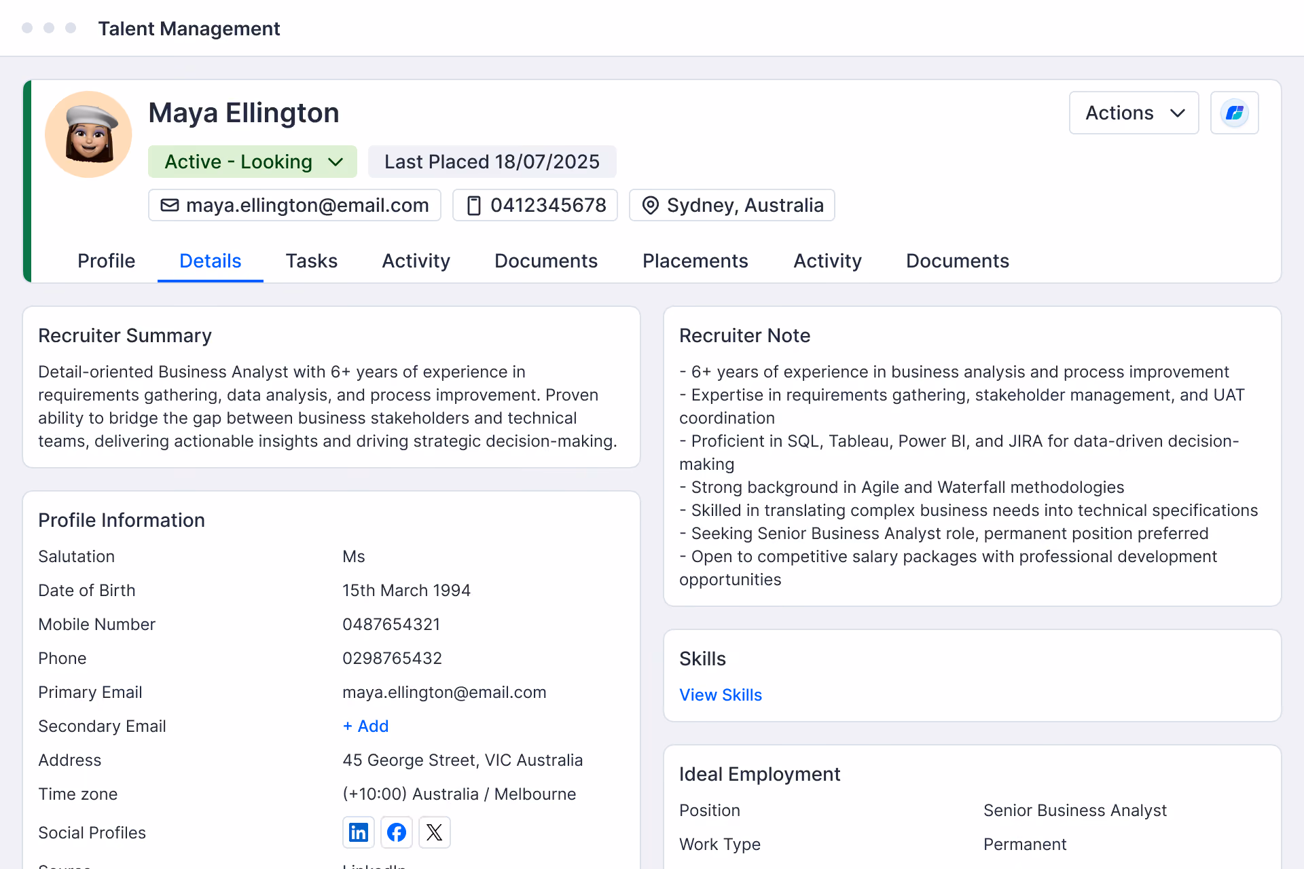Click the Sydney, Australia location chip
Viewport: 1304px width, 869px height.
732,205
